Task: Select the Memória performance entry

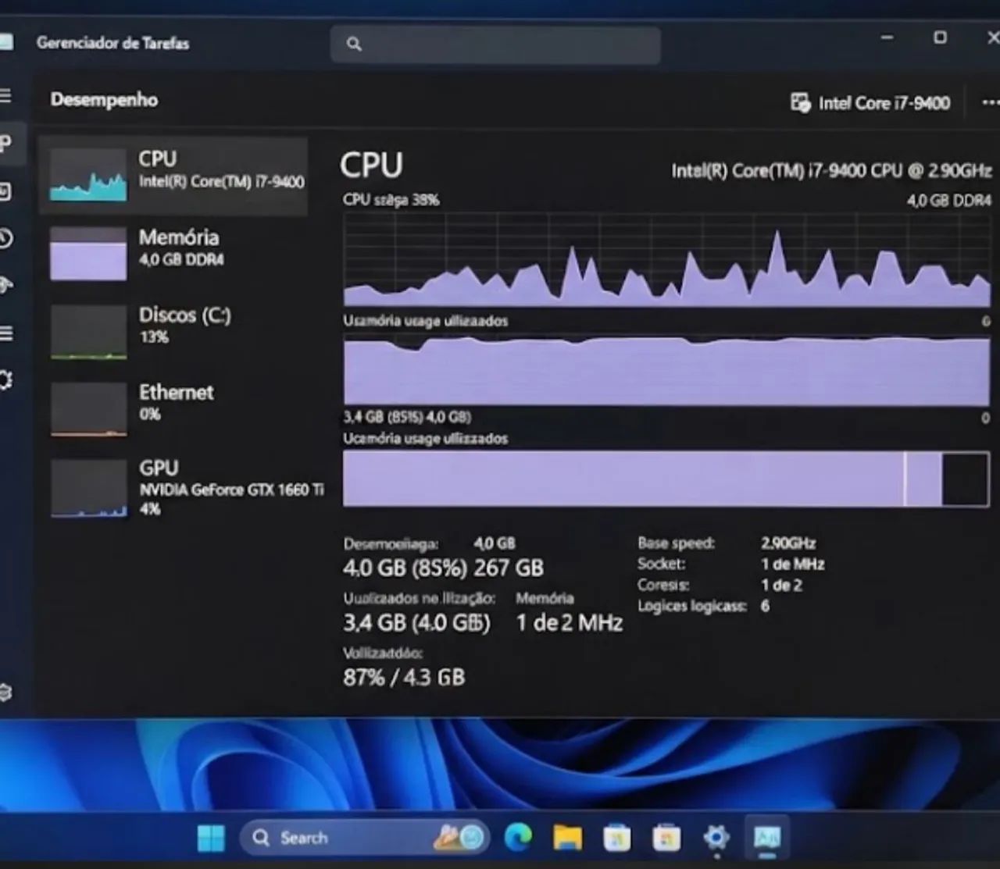Action: pyautogui.click(x=173, y=252)
